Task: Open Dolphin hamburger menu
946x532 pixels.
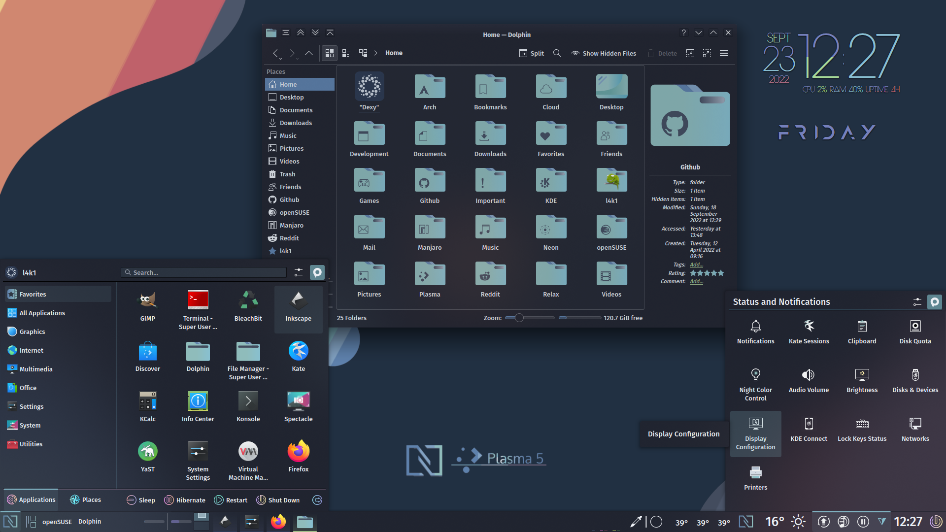Action: tap(724, 53)
